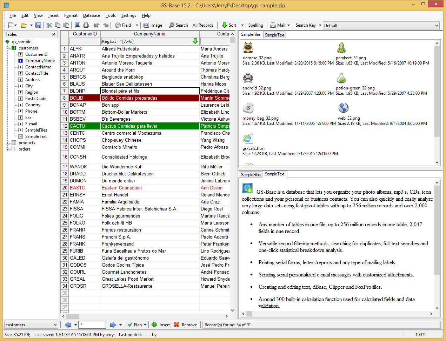Click the CompanyName RegEx filter field
Viewport: 446px width, 341px height.
pyautogui.click(x=147, y=41)
